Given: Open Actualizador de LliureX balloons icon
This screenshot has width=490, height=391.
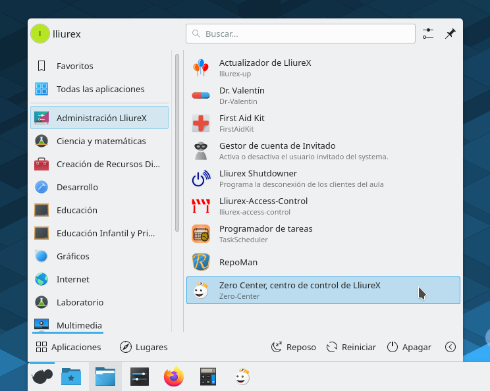Looking at the screenshot, I should pos(200,68).
